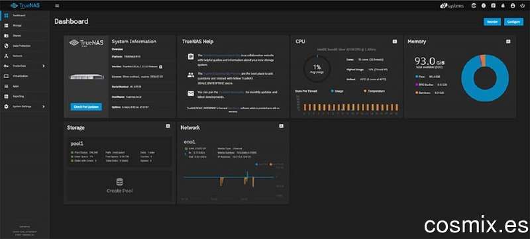Open Network in the sidebar

click(x=25, y=56)
